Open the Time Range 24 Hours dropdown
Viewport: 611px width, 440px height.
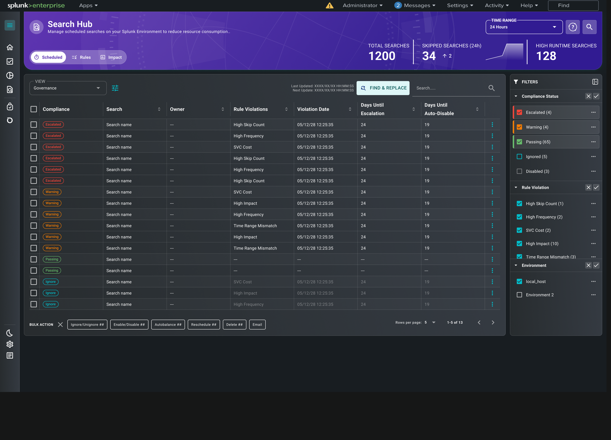[524, 27]
